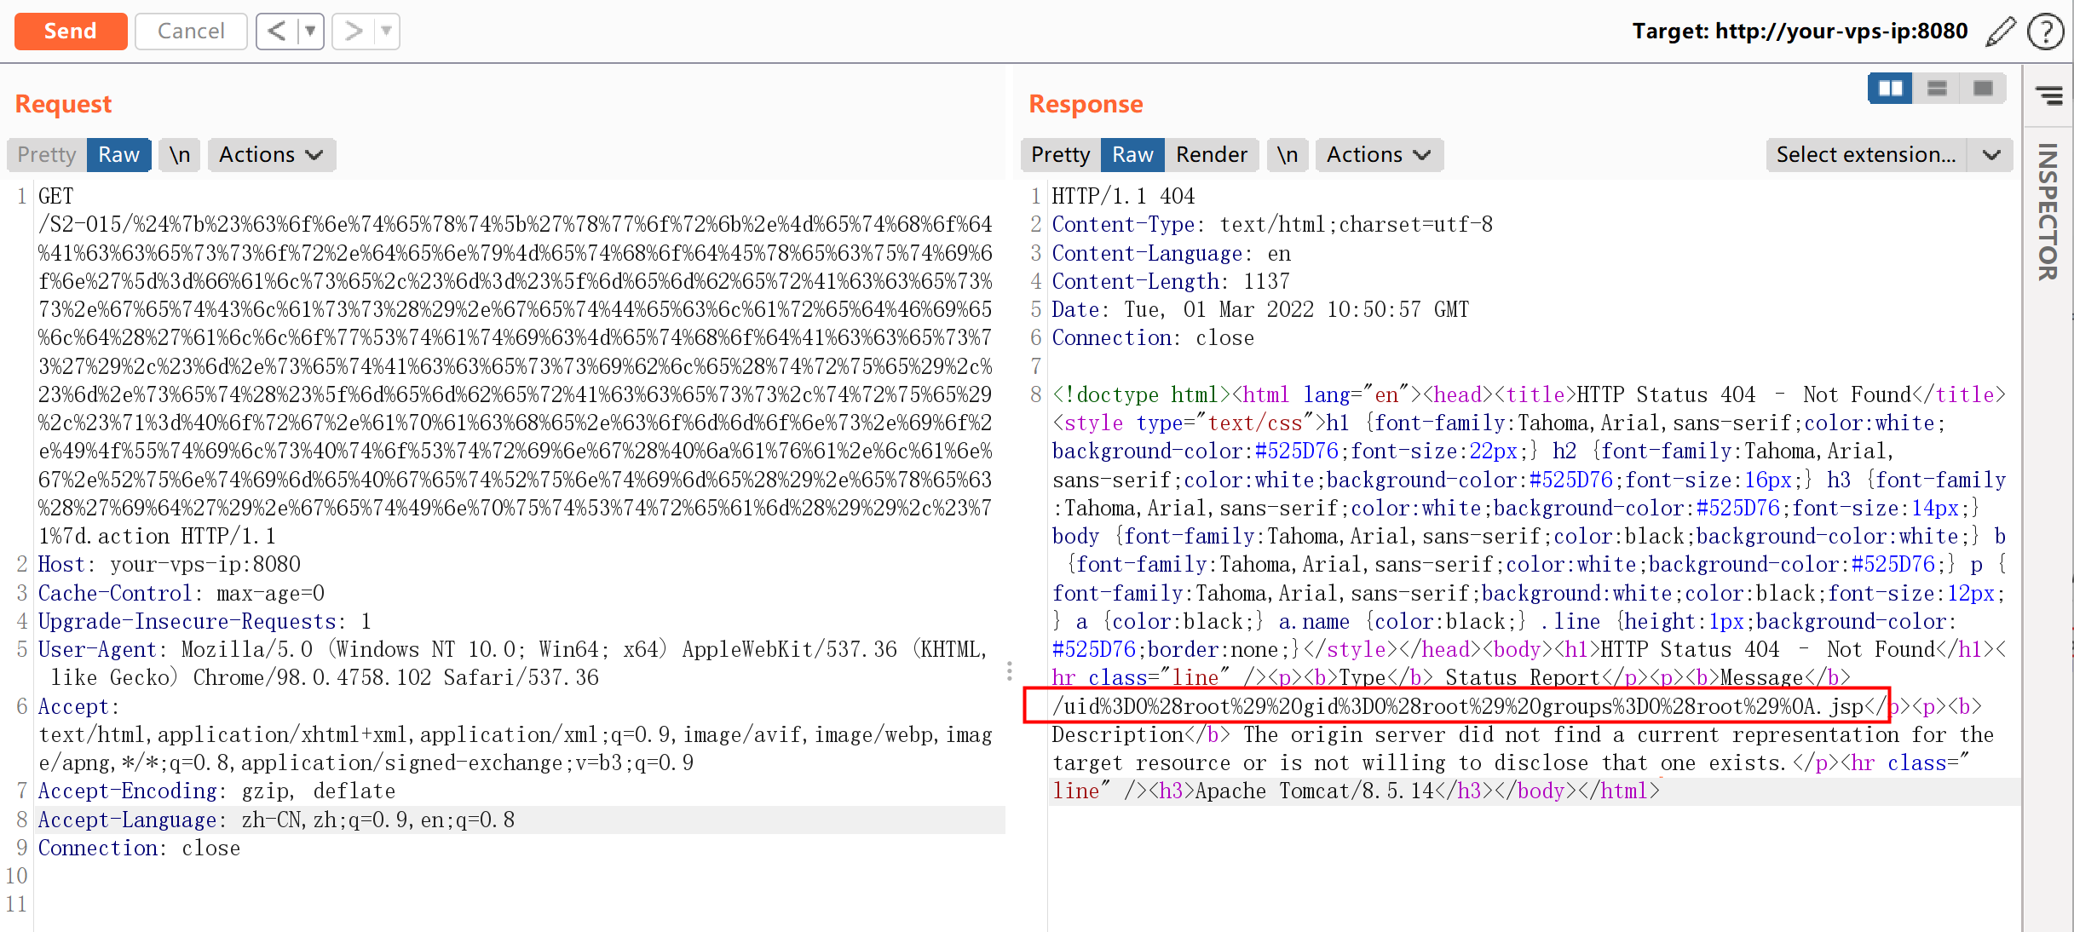The height and width of the screenshot is (932, 2074).
Task: Open the help question mark icon
Action: pos(2044,32)
